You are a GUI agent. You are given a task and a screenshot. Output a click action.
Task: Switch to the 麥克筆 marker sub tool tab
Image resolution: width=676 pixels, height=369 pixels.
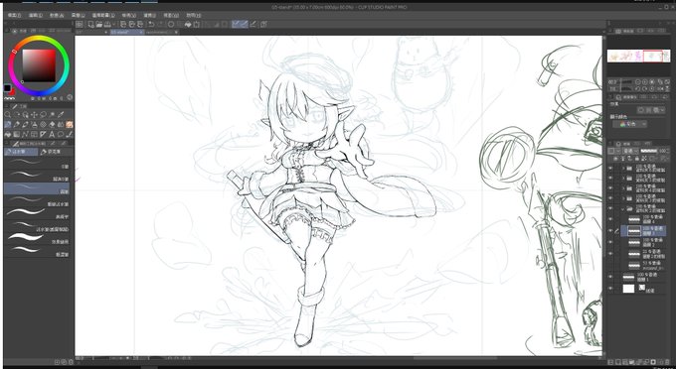55,152
